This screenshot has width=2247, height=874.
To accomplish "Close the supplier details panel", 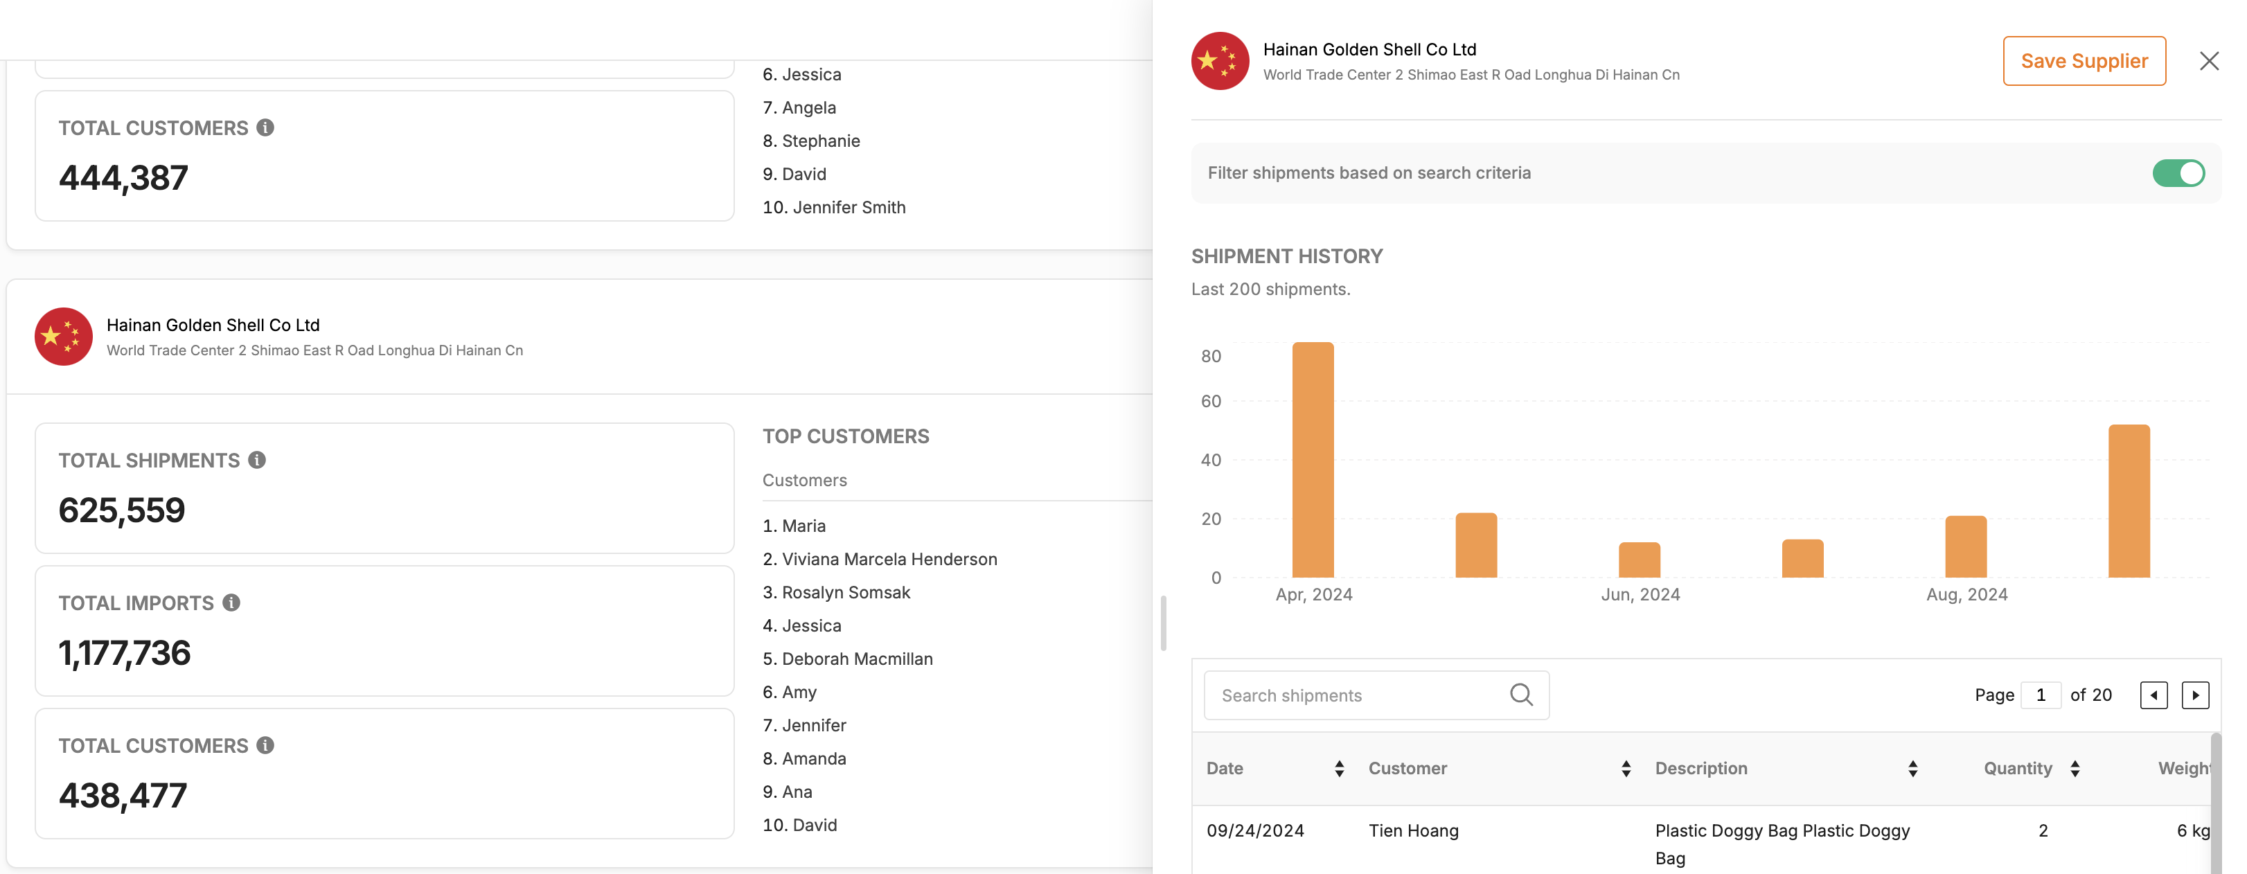I will click(x=2209, y=61).
